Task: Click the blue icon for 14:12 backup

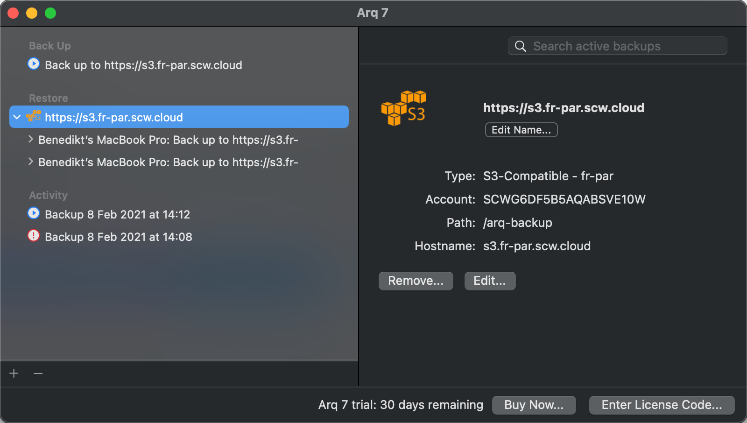Action: click(x=34, y=213)
